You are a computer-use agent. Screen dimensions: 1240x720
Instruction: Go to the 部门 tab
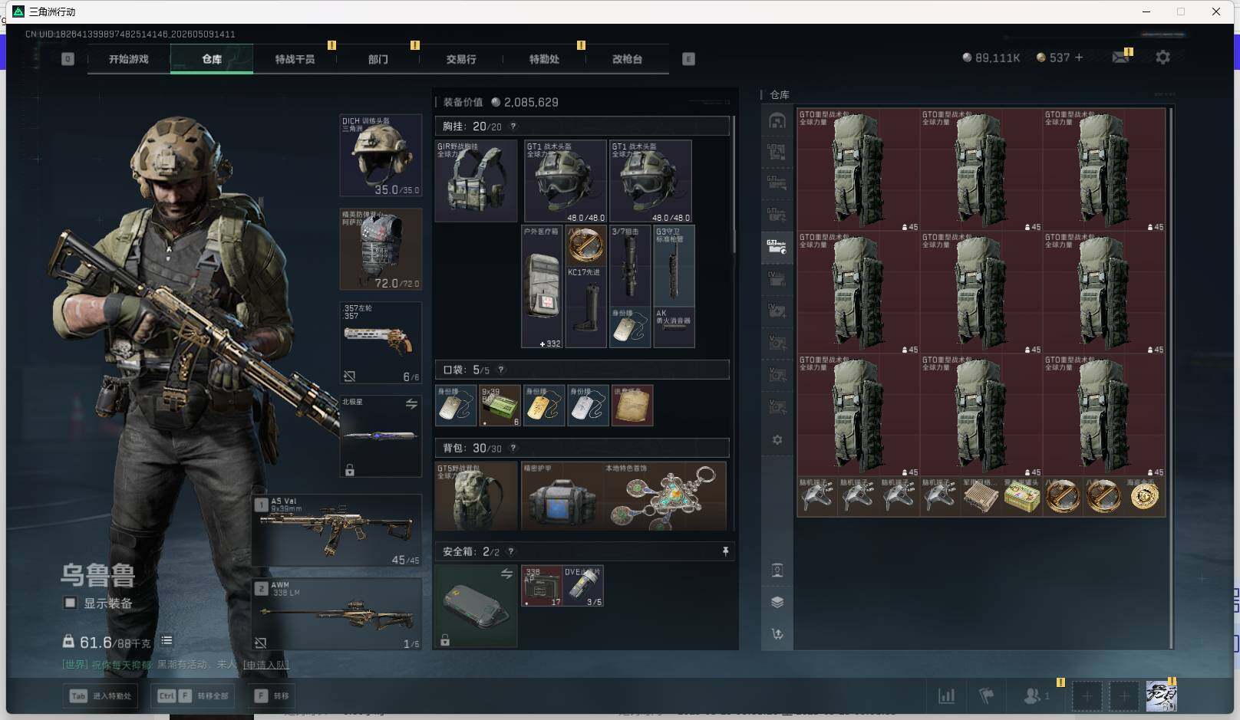tap(378, 59)
